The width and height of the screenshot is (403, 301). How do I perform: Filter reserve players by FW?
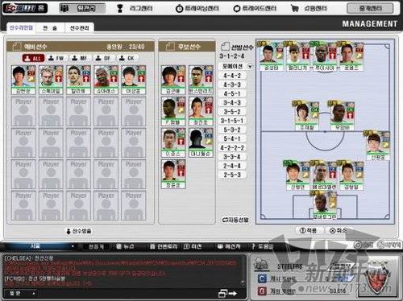56,58
